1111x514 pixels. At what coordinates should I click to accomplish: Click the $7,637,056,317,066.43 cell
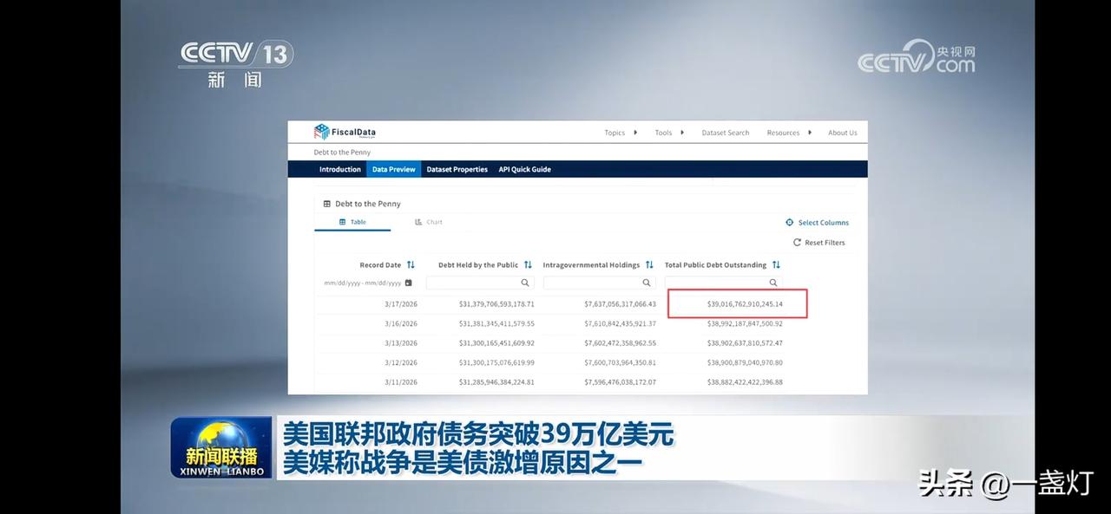[x=621, y=304]
